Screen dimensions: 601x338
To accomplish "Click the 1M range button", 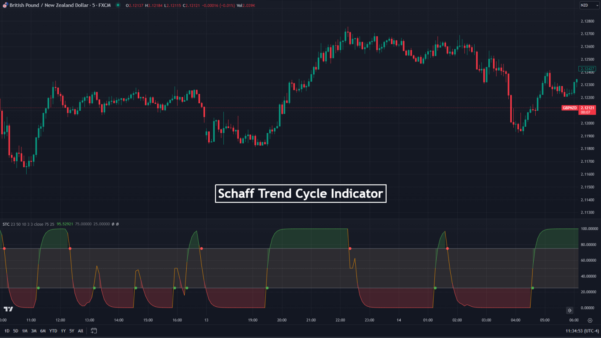I will pyautogui.click(x=24, y=331).
